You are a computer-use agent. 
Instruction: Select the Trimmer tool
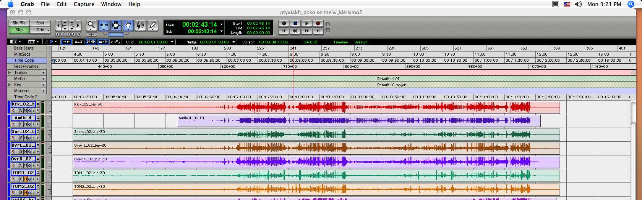104,26
